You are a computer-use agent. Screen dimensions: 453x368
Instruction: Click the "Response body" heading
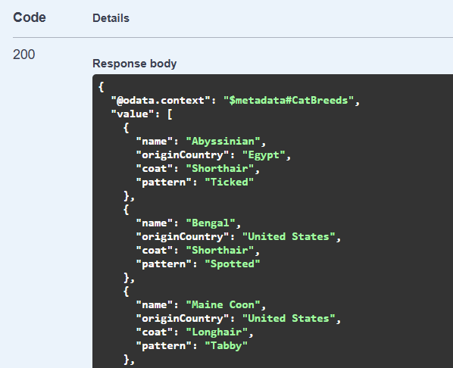[x=134, y=64]
